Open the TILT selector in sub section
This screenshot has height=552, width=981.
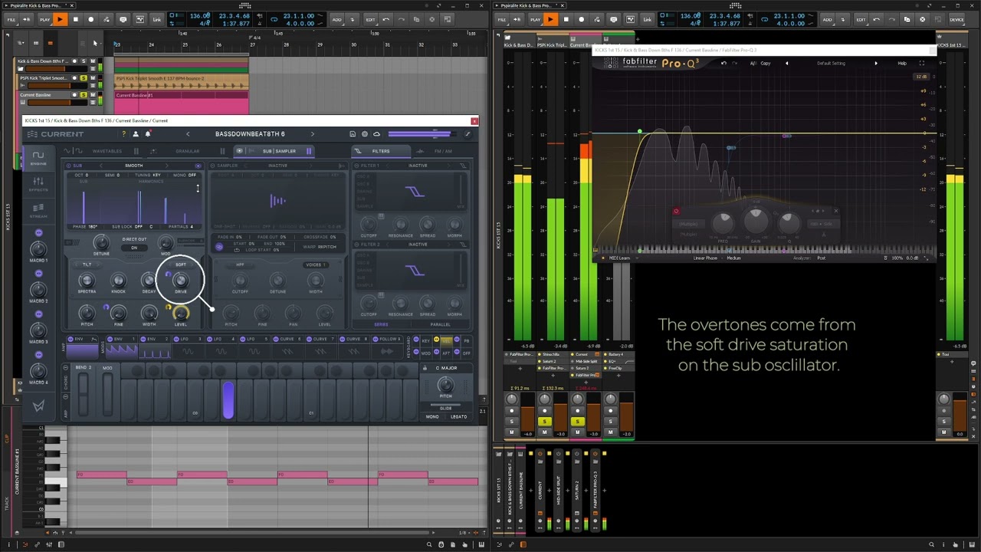[x=87, y=265]
